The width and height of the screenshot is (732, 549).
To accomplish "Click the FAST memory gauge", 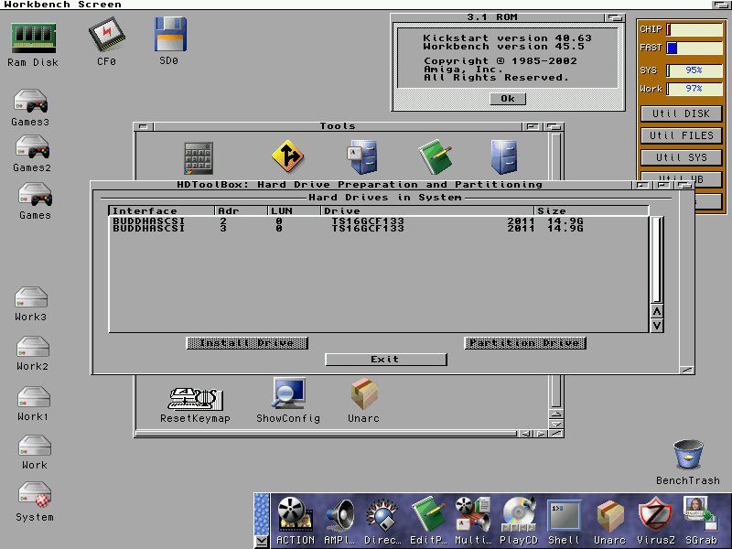I will click(x=694, y=48).
